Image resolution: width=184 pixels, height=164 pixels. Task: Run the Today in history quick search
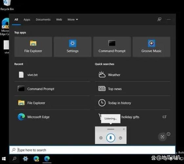[x=133, y=103]
